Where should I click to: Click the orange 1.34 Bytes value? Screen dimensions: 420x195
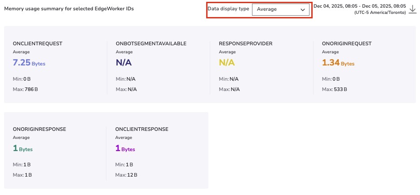[338, 63]
